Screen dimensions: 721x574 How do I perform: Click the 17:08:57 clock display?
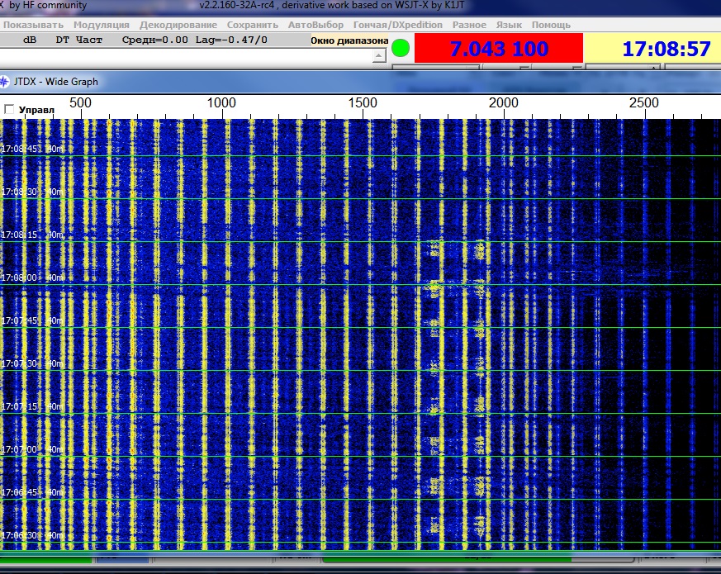pyautogui.click(x=666, y=49)
